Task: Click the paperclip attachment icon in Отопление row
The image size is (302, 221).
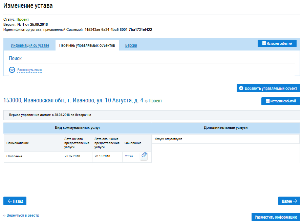Action: pyautogui.click(x=144, y=155)
